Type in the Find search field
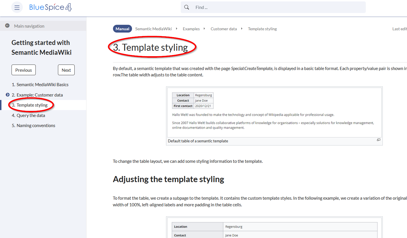 tap(277, 7)
